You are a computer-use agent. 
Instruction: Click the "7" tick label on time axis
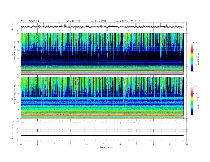coord(137,144)
